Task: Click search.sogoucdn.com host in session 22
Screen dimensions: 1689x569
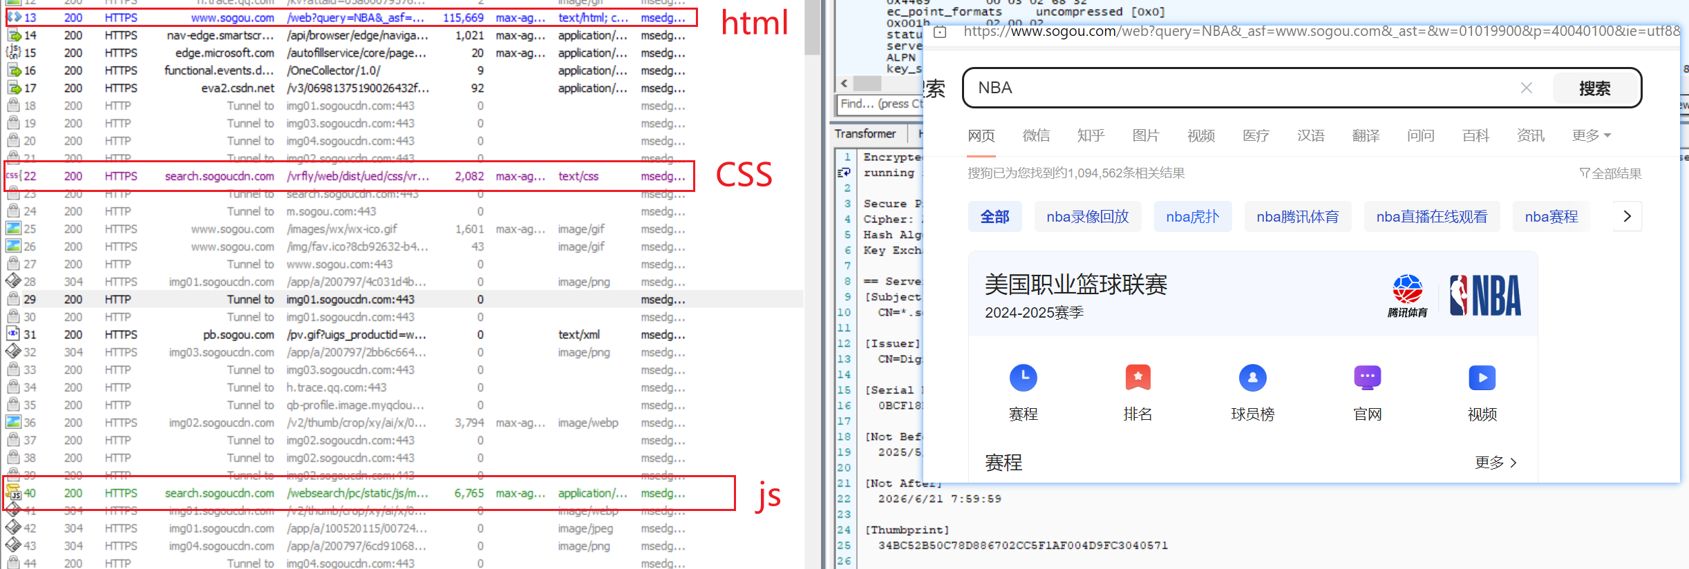Action: [219, 176]
